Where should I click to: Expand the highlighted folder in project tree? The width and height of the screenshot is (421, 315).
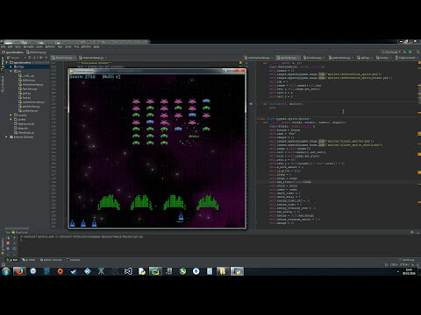coord(11,66)
